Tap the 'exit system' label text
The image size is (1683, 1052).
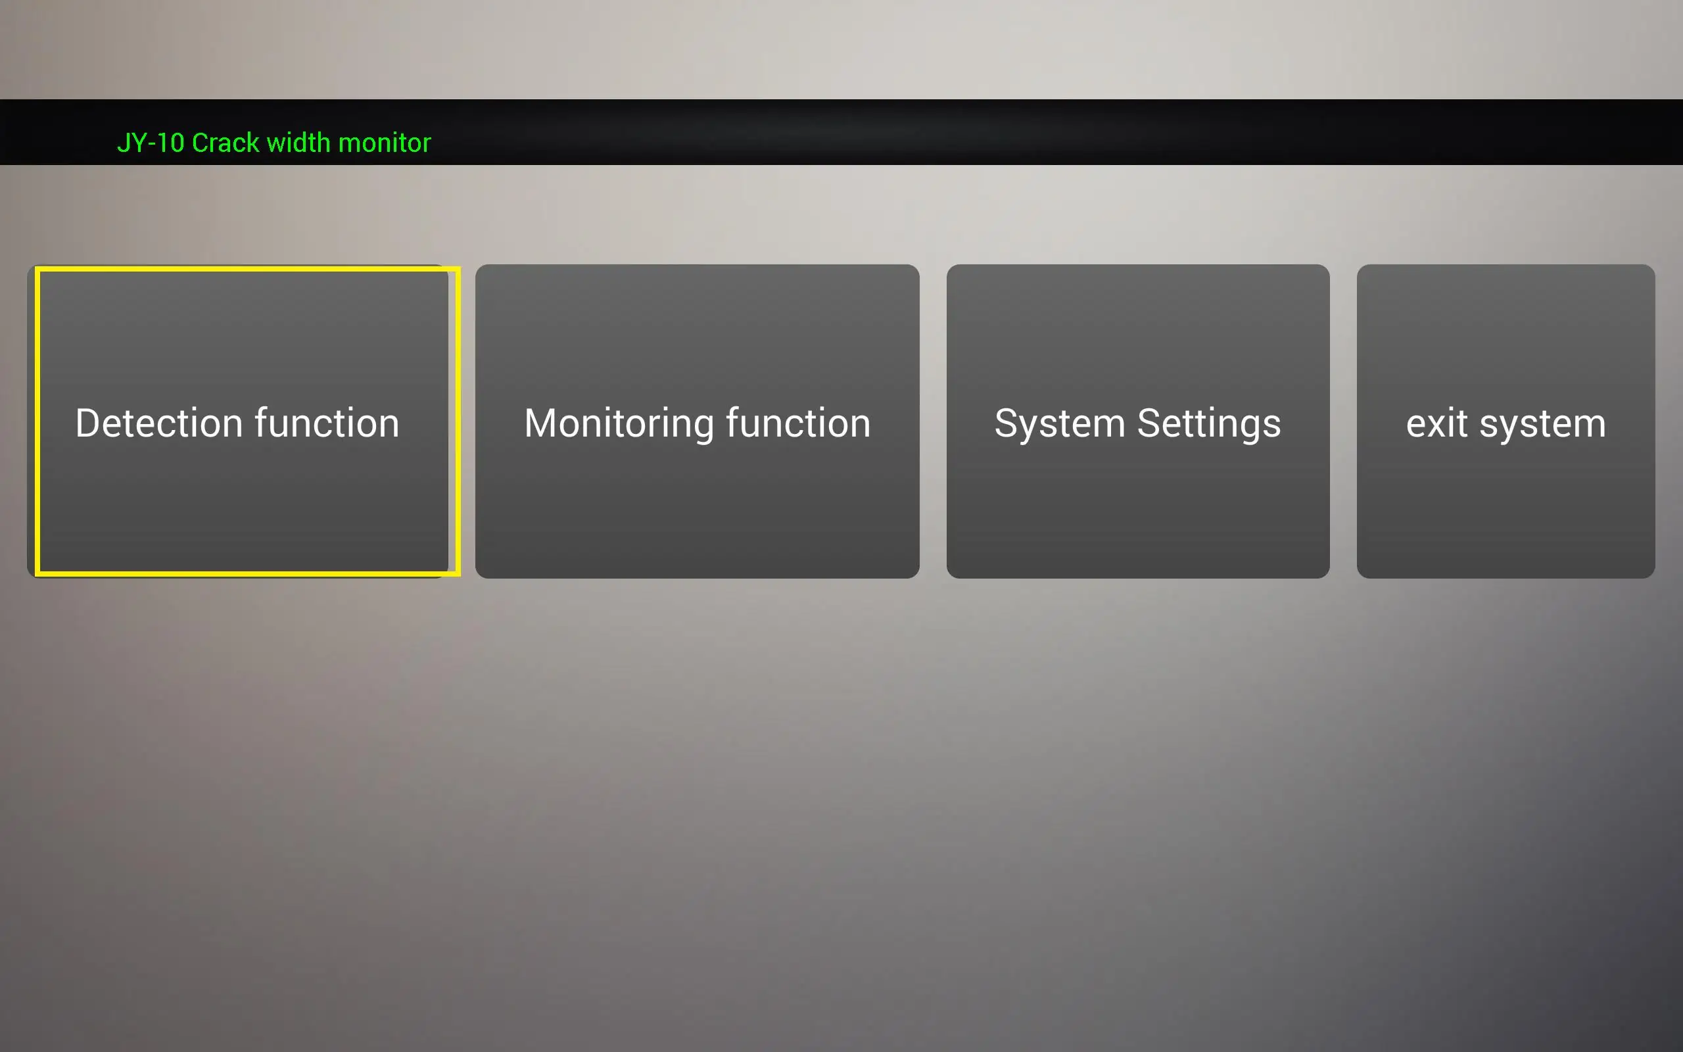click(1505, 423)
